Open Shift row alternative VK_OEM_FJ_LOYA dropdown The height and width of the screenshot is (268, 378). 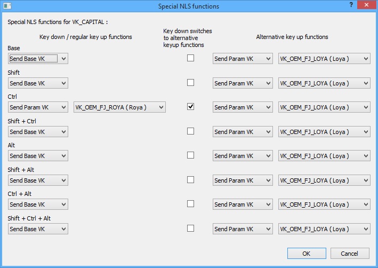click(x=324, y=83)
